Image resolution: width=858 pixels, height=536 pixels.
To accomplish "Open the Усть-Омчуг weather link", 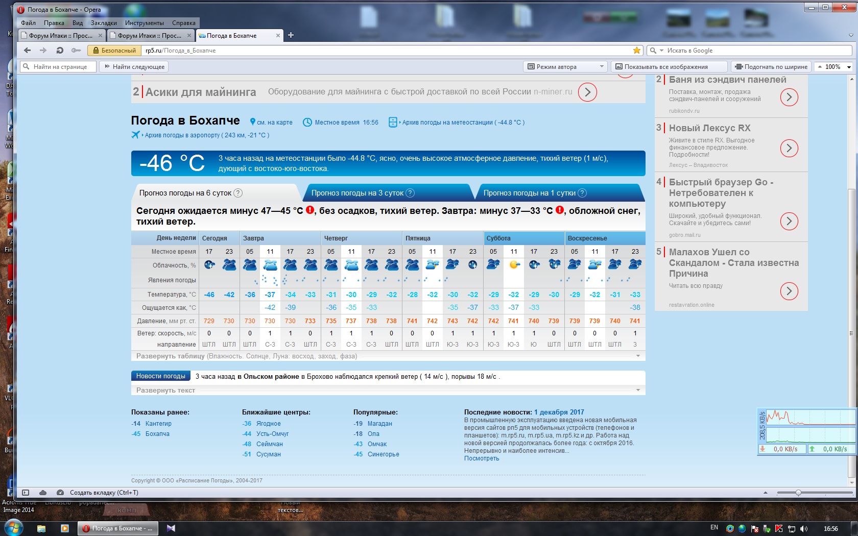I will (x=273, y=434).
